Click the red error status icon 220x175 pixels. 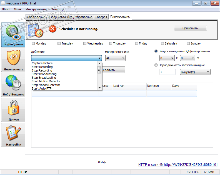52,29
